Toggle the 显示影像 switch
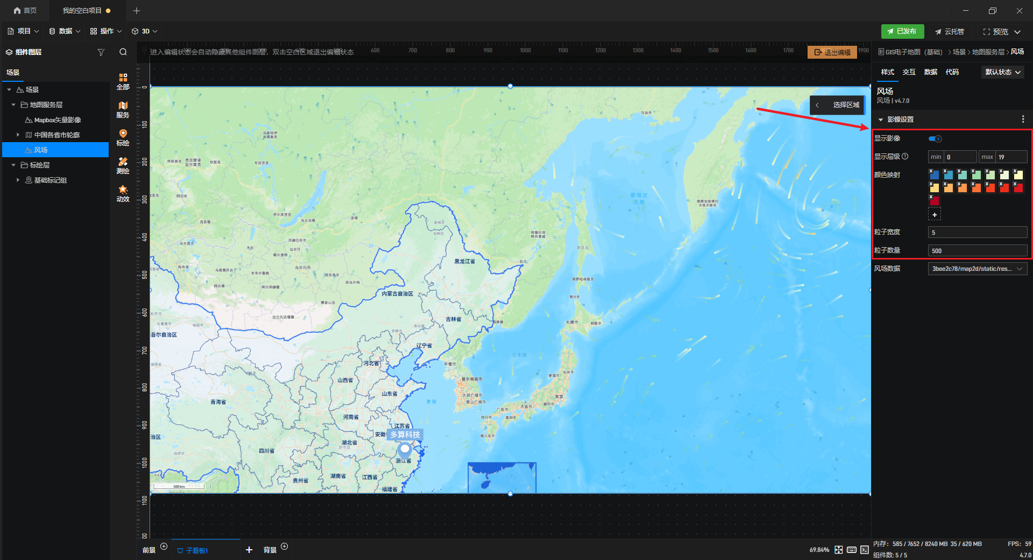This screenshot has width=1033, height=560. [935, 139]
